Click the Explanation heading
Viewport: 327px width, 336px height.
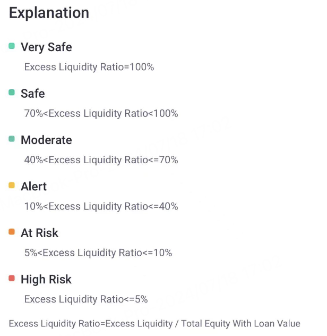click(49, 13)
